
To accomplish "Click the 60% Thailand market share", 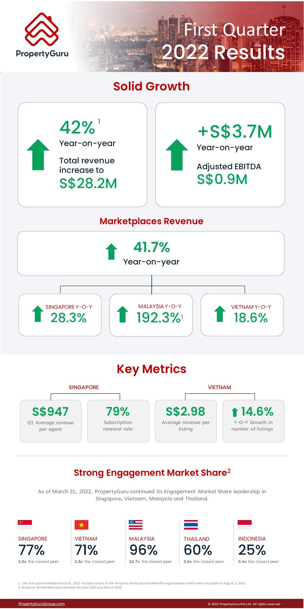I will [198, 550].
